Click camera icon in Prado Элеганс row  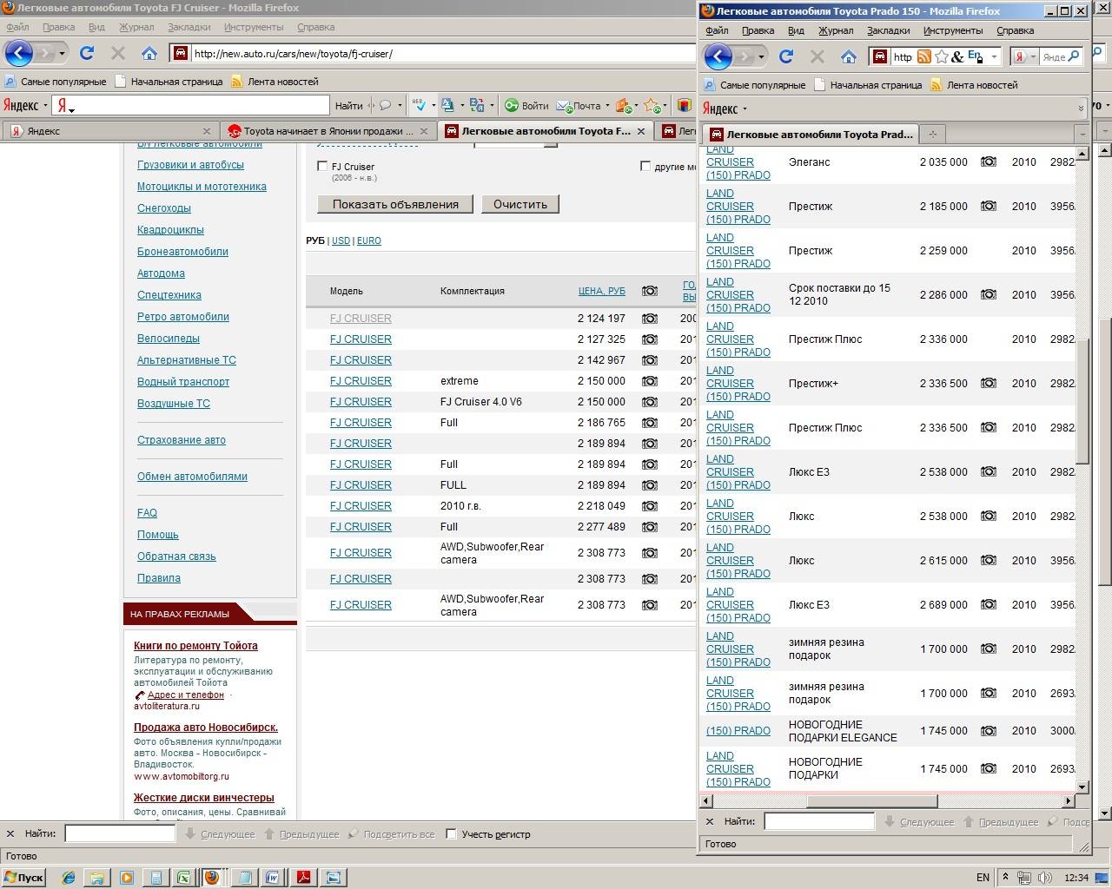coord(989,162)
